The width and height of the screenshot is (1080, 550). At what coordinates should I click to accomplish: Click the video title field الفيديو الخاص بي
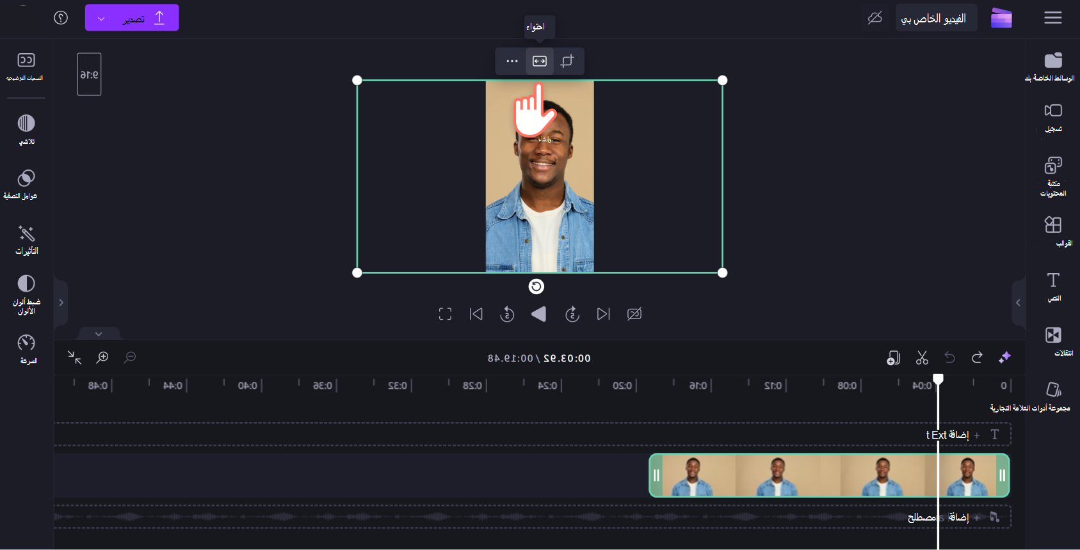pos(936,18)
